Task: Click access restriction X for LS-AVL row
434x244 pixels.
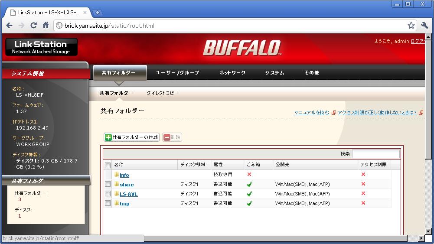Action: click(363, 193)
